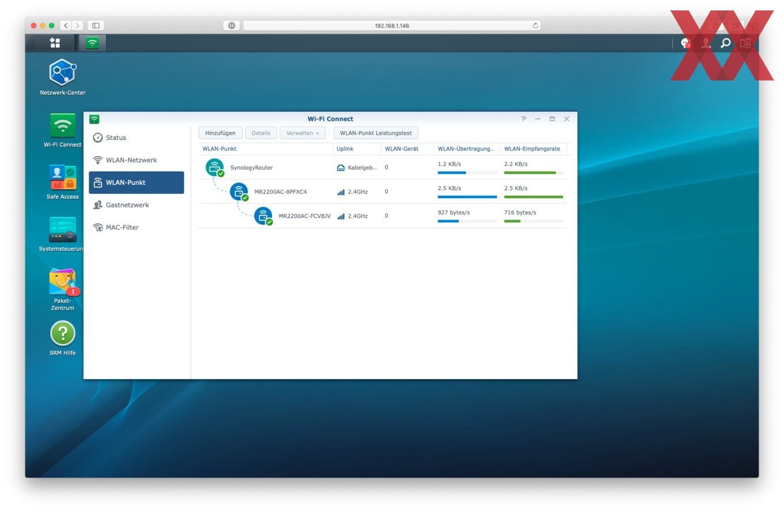Open SRM Hilfe desktop icon
Viewport: 784px width, 511px height.
point(62,334)
